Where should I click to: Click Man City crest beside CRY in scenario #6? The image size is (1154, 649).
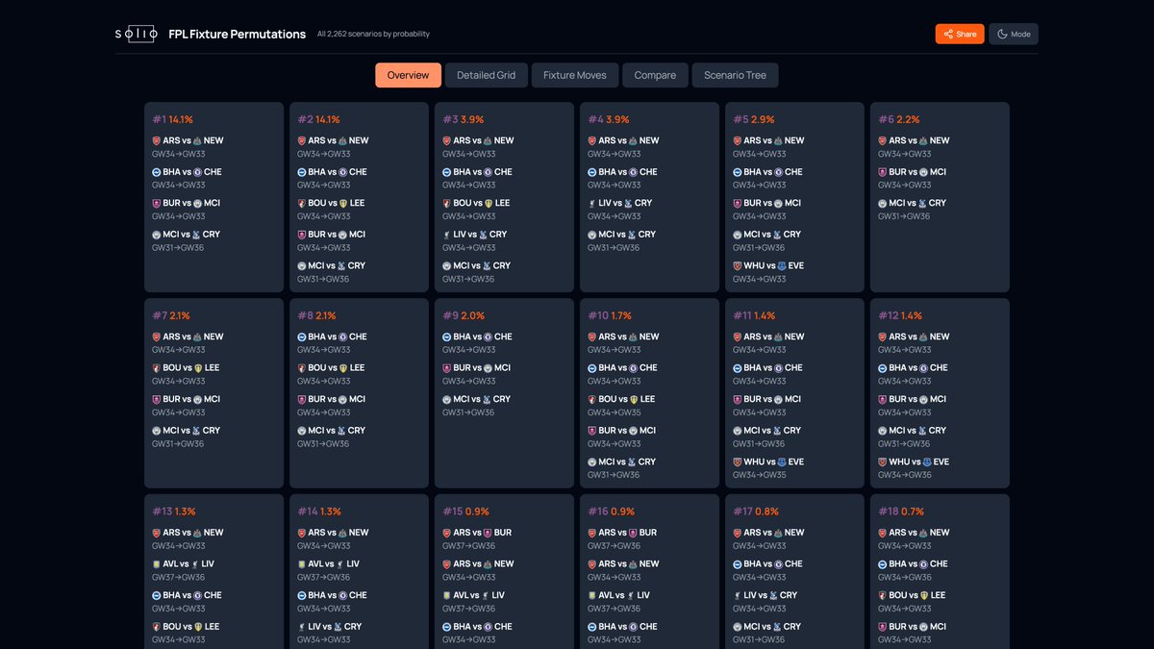click(883, 203)
